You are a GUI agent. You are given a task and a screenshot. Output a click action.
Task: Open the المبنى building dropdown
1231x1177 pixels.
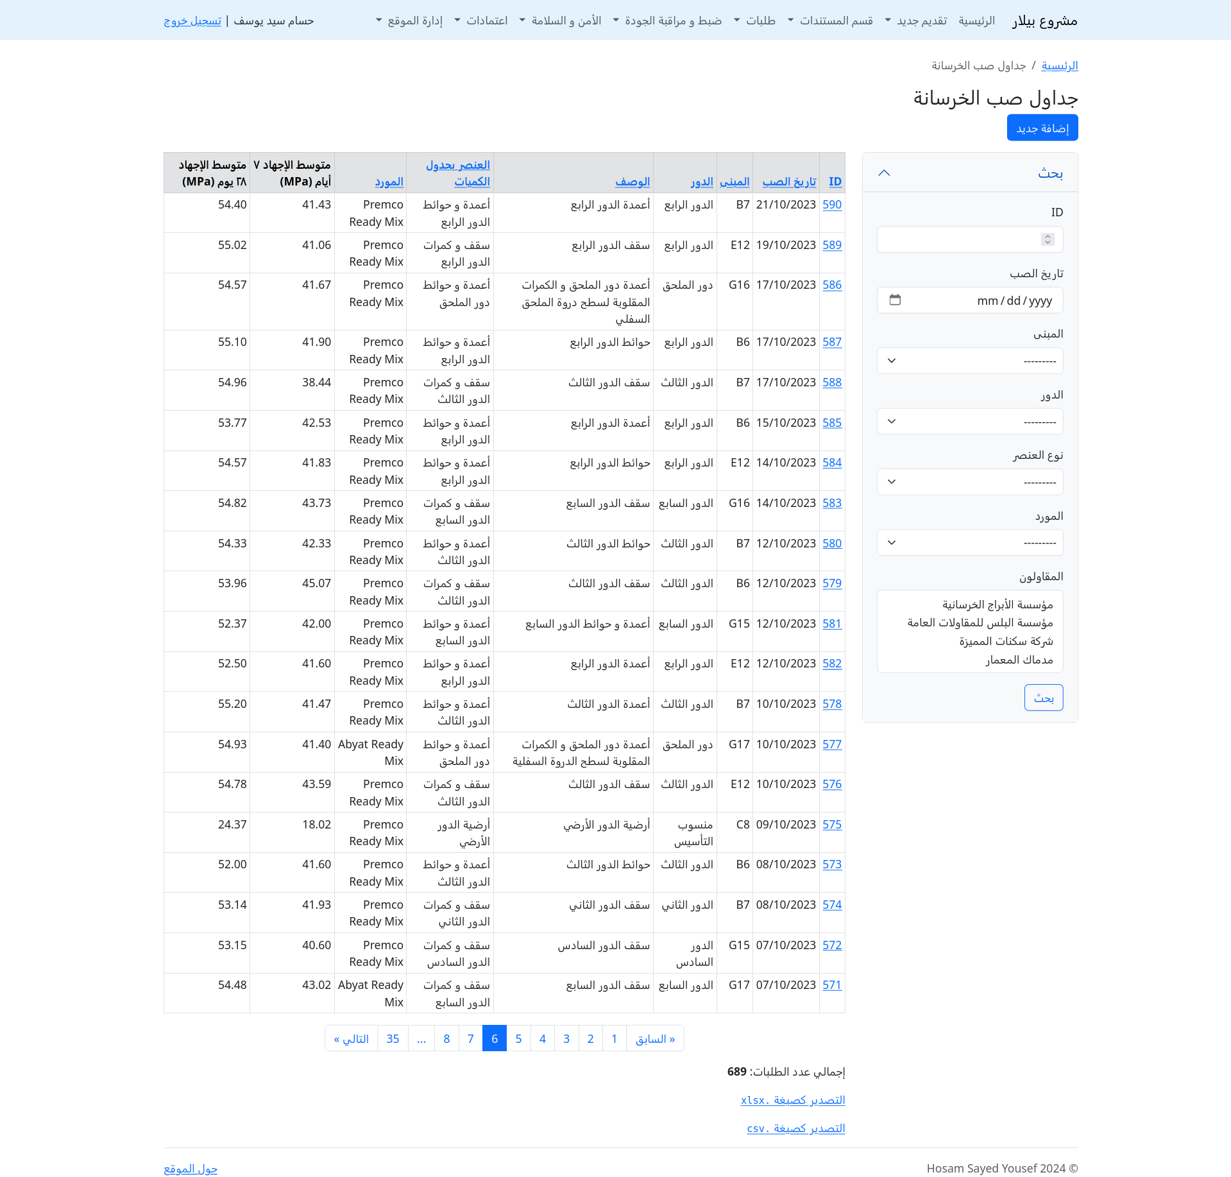click(x=969, y=361)
